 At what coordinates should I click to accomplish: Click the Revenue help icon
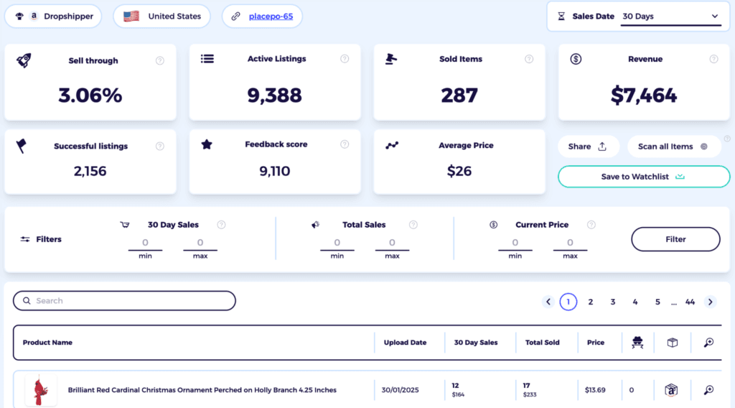[x=713, y=59]
